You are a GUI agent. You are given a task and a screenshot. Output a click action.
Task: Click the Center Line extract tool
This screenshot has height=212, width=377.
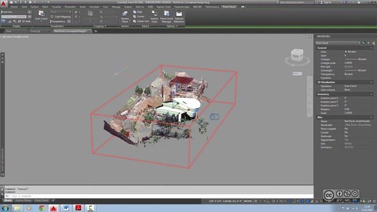point(141,21)
